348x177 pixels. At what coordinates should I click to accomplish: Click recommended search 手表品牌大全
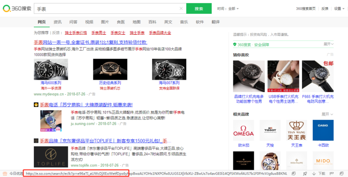click(160, 33)
